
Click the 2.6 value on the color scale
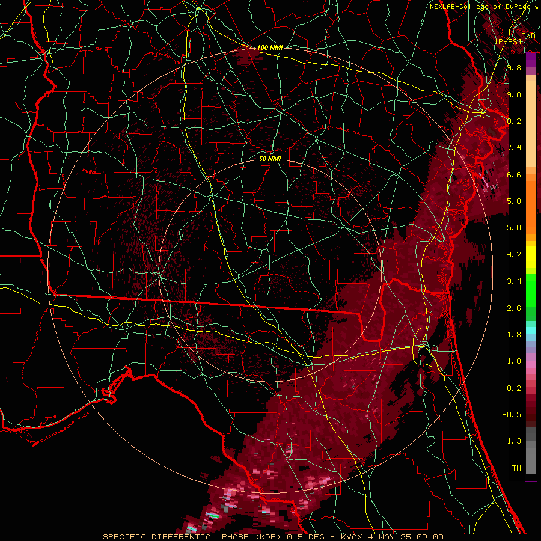pyautogui.click(x=514, y=308)
